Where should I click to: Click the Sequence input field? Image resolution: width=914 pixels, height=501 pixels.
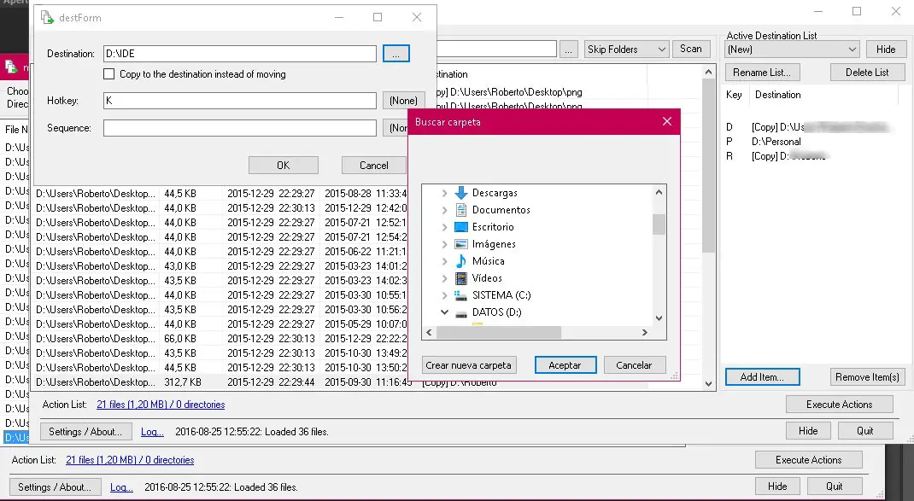(239, 128)
